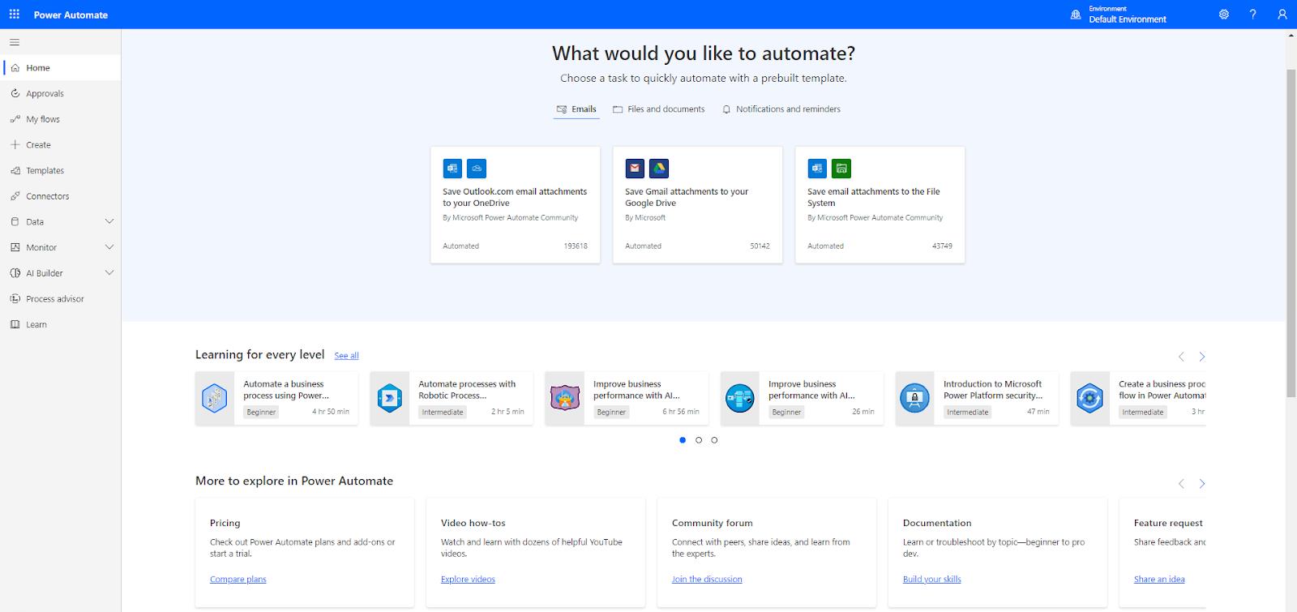Open the Help question mark icon
Screen dimensions: 1297x612
tap(1253, 15)
